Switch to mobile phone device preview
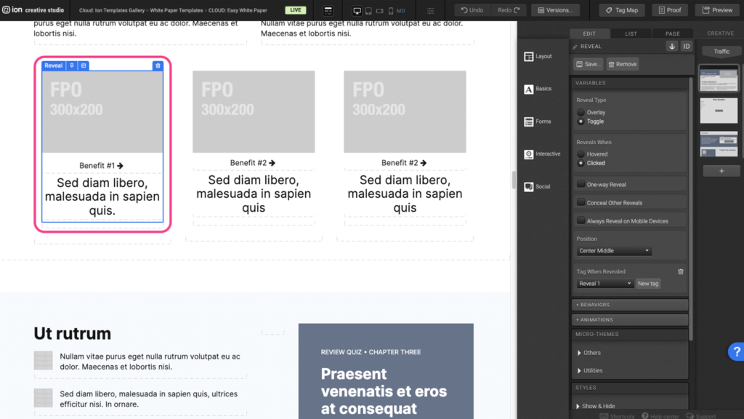Viewport: 744px width, 419px height. (x=391, y=11)
